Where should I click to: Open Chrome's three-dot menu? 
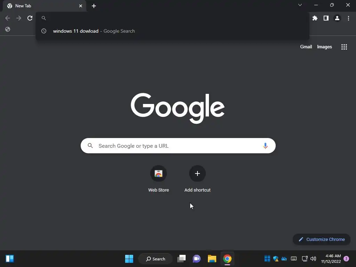pos(348,18)
